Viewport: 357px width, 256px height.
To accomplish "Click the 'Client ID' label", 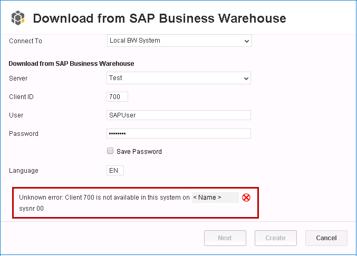I will (21, 97).
